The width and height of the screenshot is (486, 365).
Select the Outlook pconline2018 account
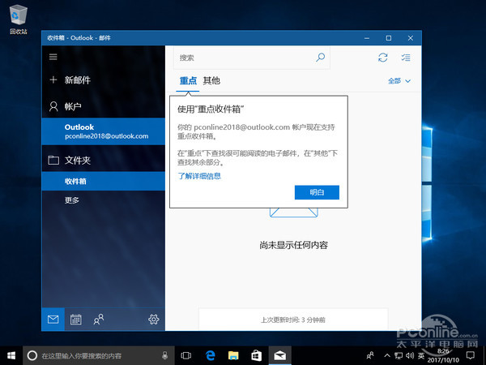tap(103, 131)
